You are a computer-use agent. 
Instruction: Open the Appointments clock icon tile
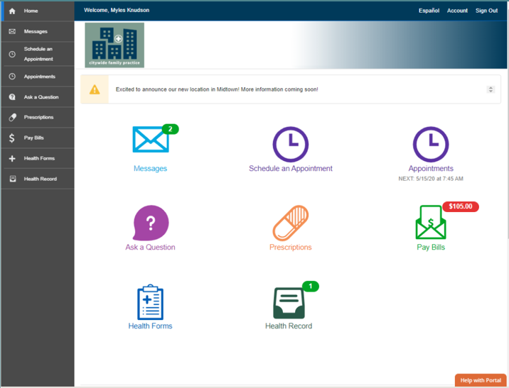430,145
